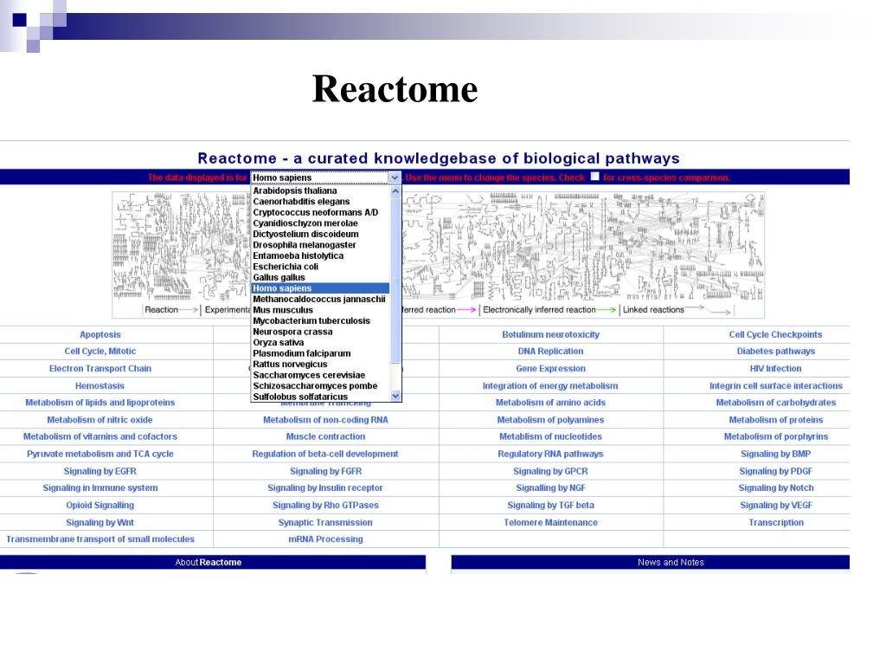The image size is (886, 665).
Task: Click Signaling by Rho GTPases
Action: pos(325,506)
